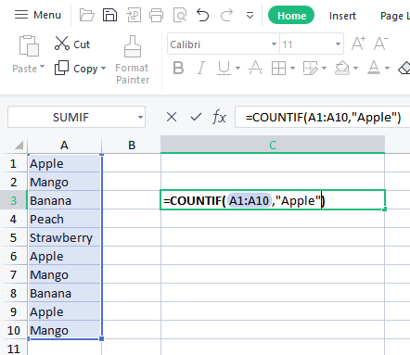Viewport: 410px width, 355px height.
Task: Expand the Copy dropdown arrow
Action: pos(103,69)
